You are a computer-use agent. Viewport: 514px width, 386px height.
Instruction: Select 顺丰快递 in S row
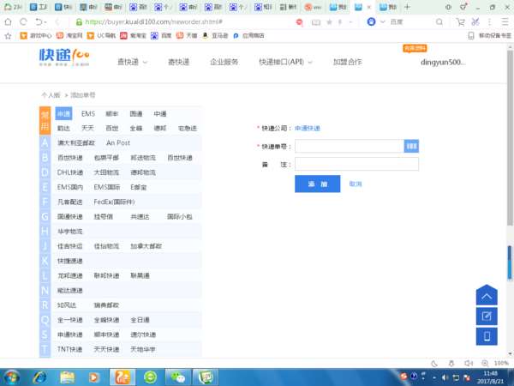106,335
